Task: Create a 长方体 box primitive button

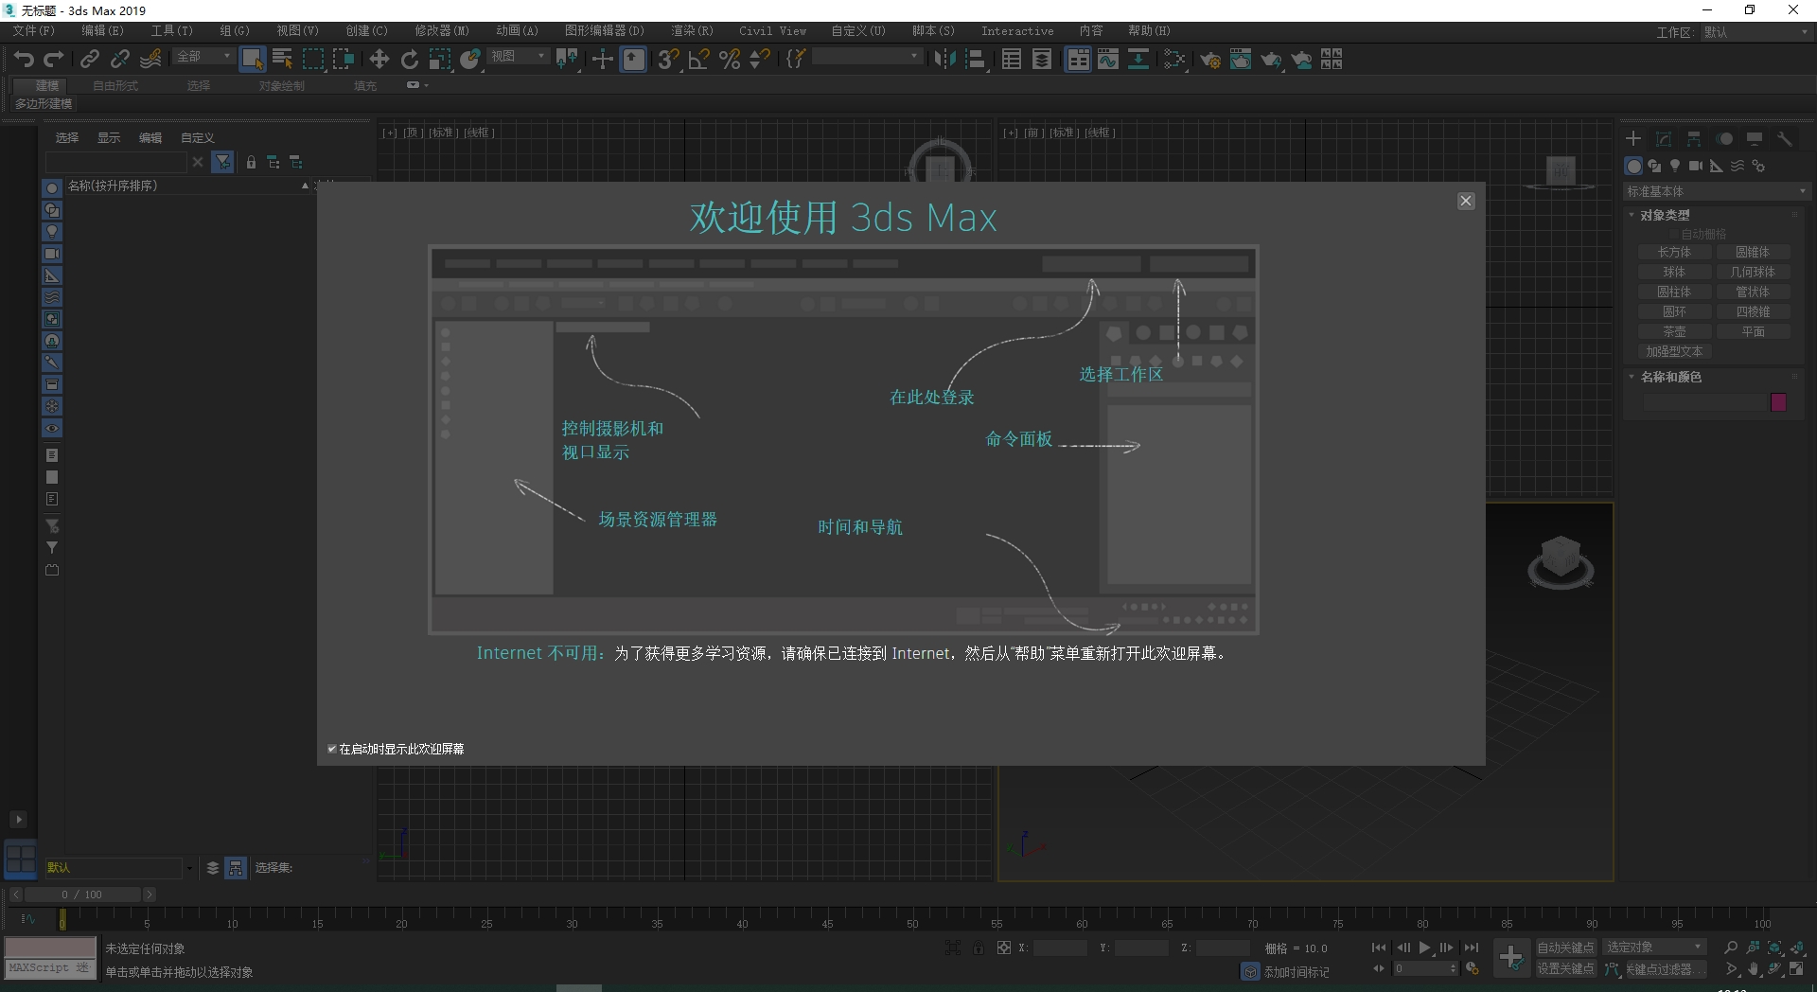Action: (1674, 252)
